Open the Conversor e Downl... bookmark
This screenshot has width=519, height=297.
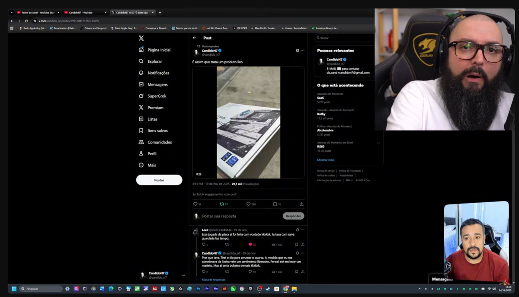pos(154,28)
